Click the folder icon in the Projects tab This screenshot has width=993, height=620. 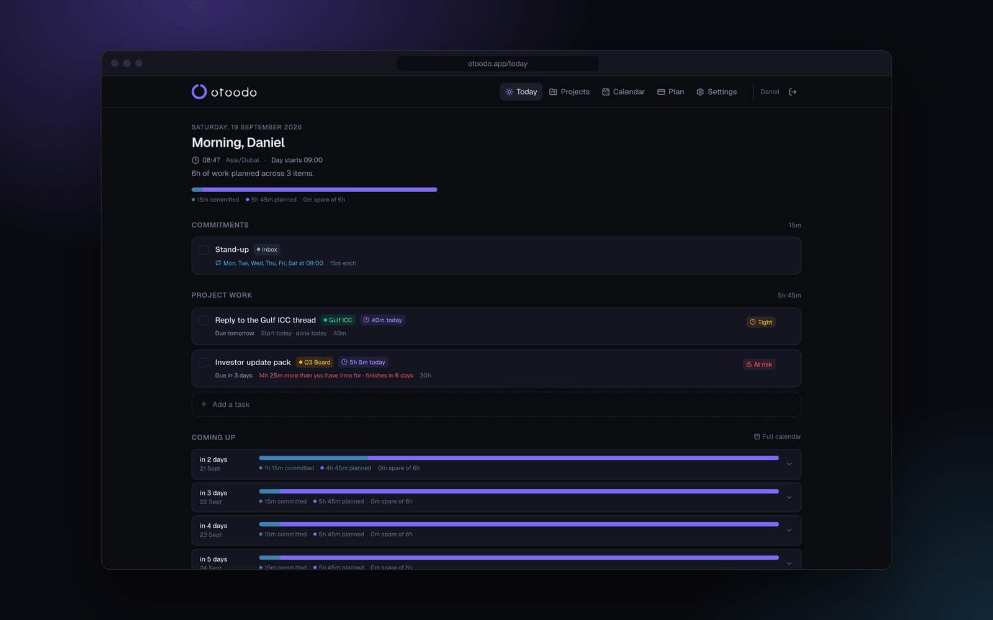(x=554, y=92)
